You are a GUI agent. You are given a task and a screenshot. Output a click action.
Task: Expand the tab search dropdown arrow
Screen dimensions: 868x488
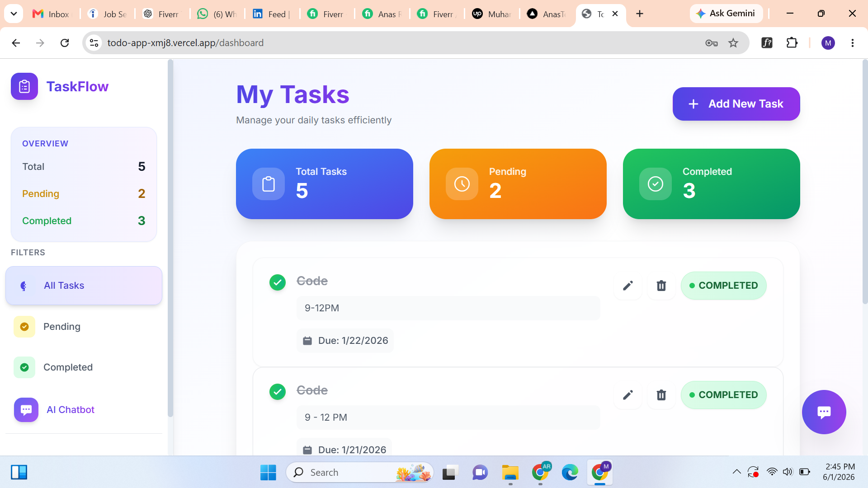[x=14, y=14]
